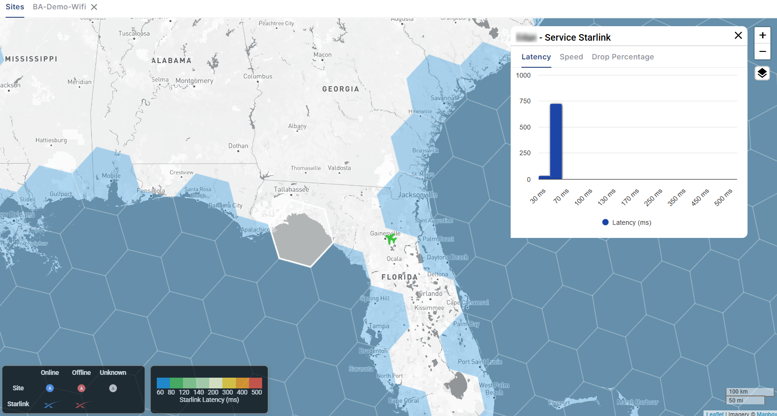
Task: Click the grey unknown site legend icon
Action: pos(113,388)
